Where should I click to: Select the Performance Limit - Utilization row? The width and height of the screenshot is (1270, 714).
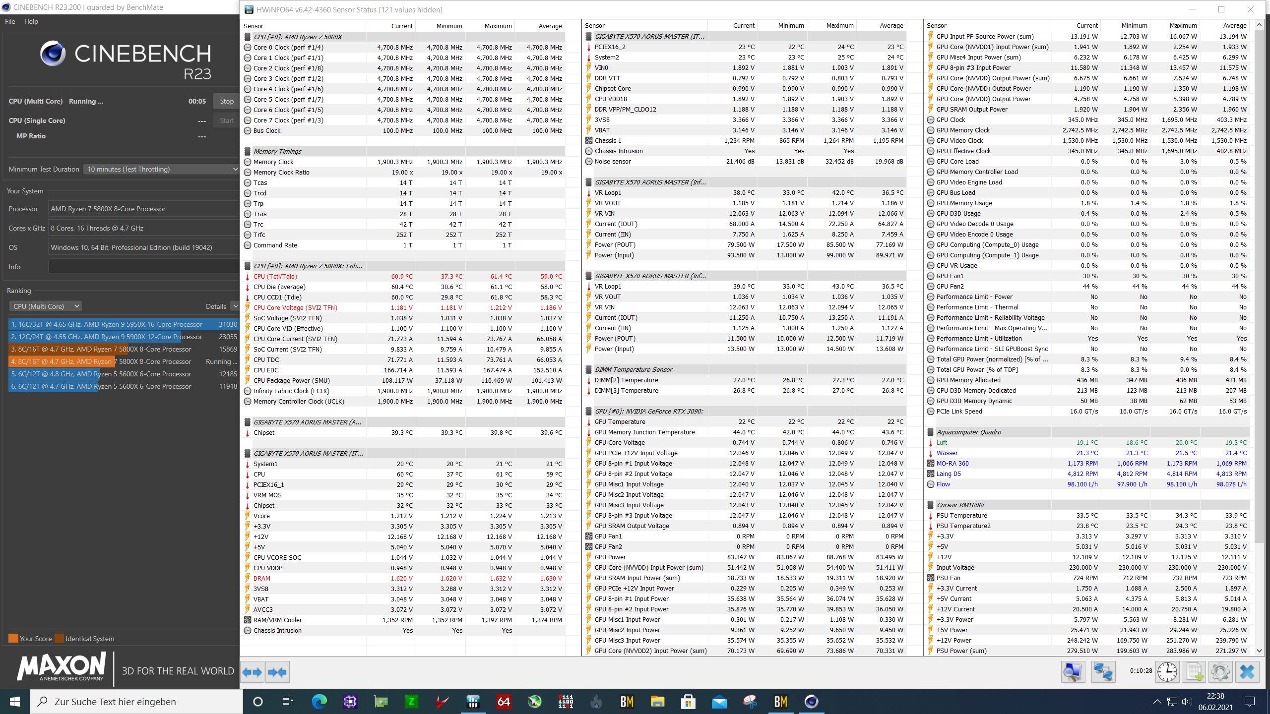click(x=1088, y=338)
